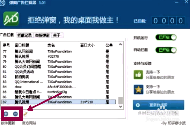This screenshot has width=190, height=126.
Task: Click the plus icon to add rule
Action: pyautogui.click(x=6, y=114)
